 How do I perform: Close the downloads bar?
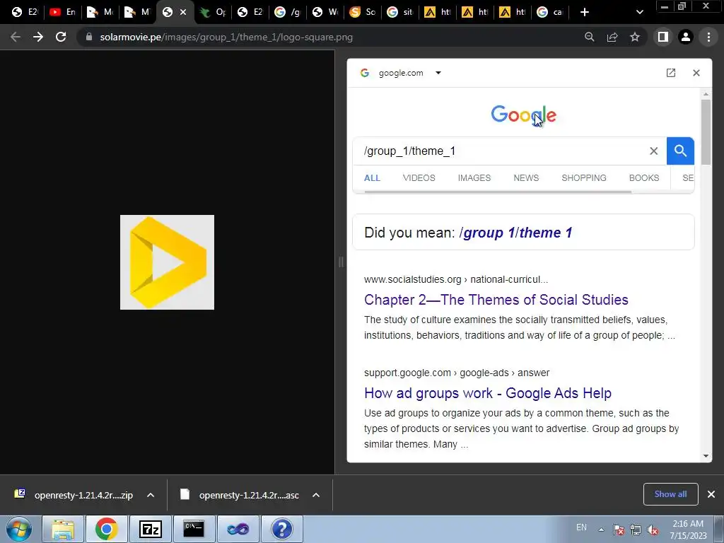tap(711, 494)
